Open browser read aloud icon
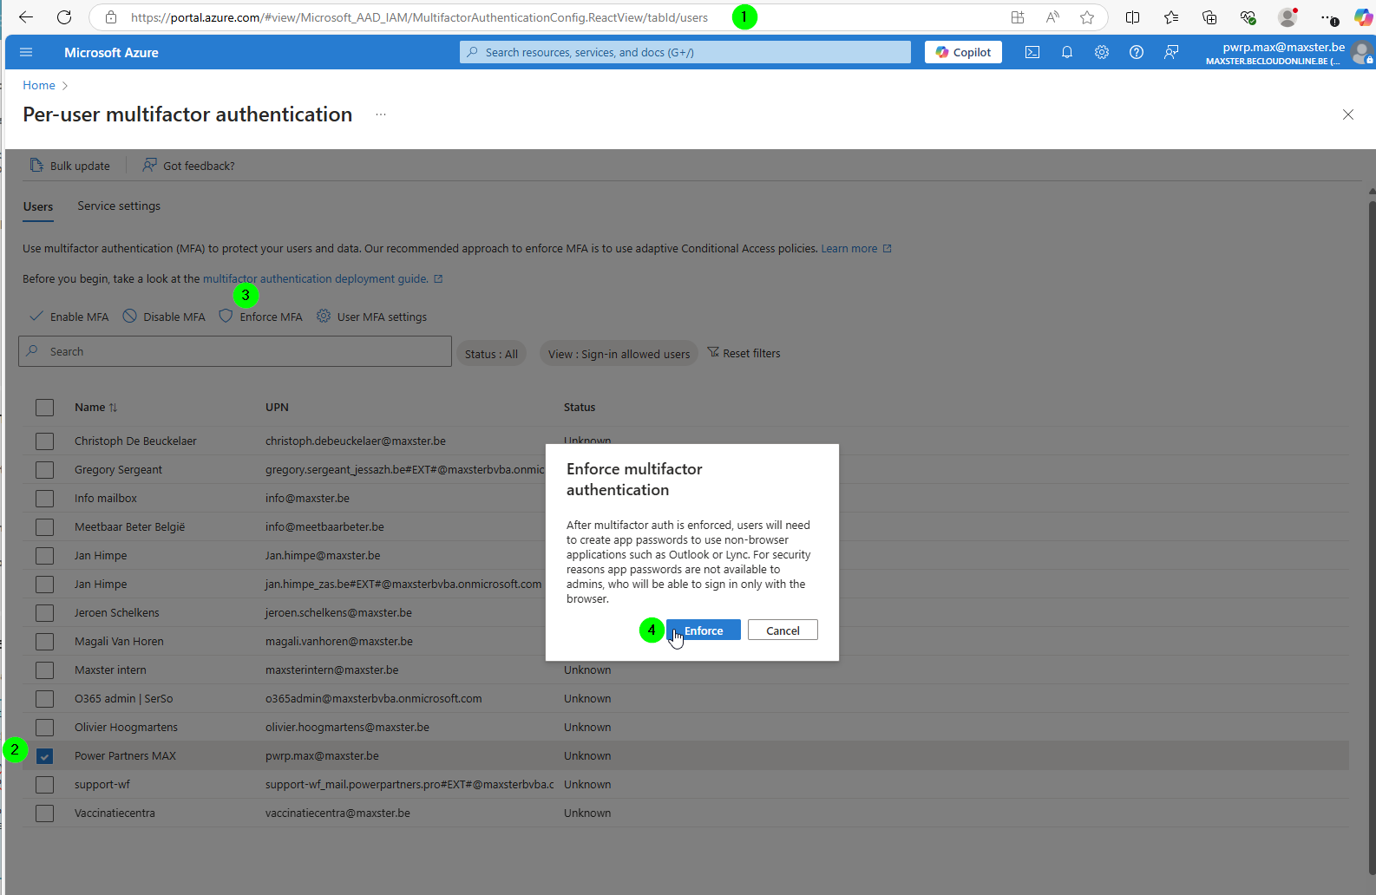 [x=1052, y=17]
